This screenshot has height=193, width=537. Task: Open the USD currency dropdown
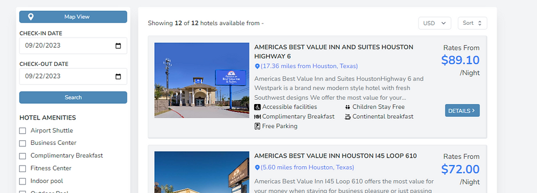point(434,23)
